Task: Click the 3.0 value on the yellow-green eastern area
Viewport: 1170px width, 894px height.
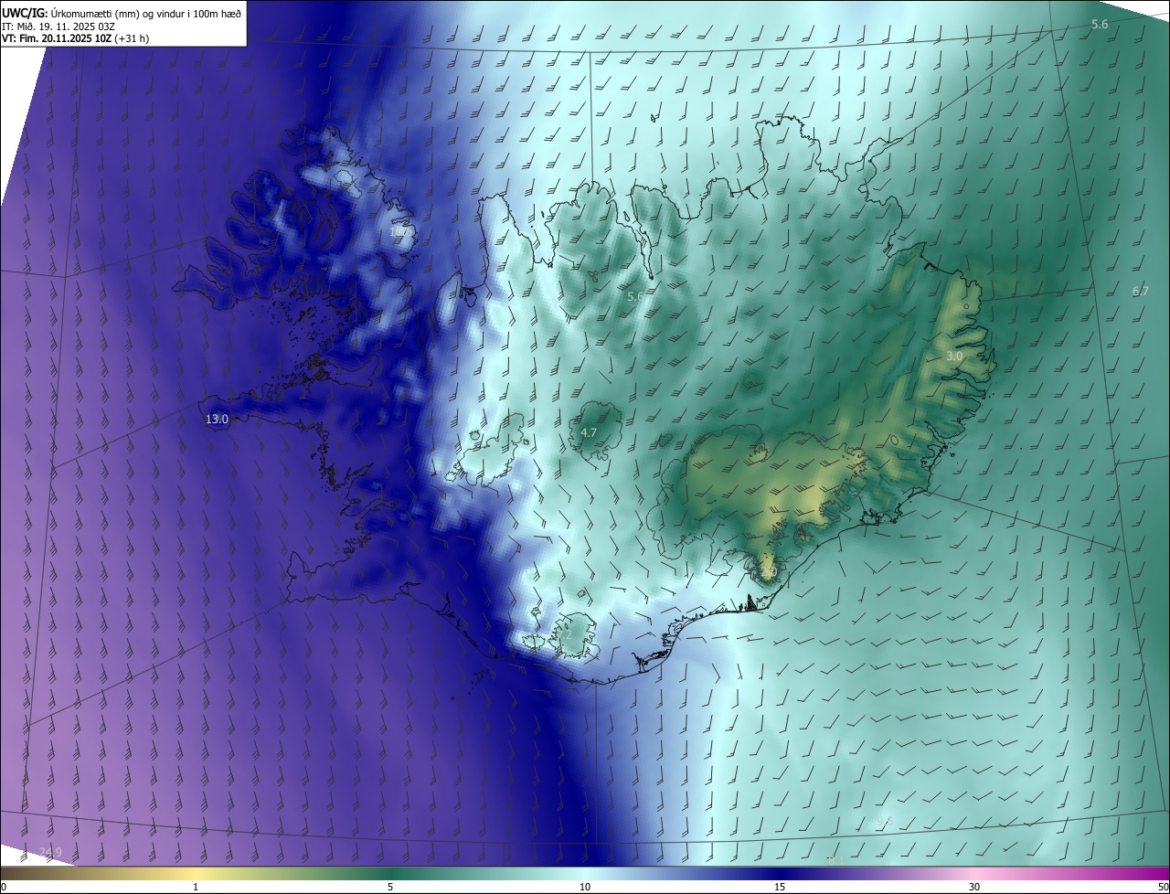Action: 954,356
